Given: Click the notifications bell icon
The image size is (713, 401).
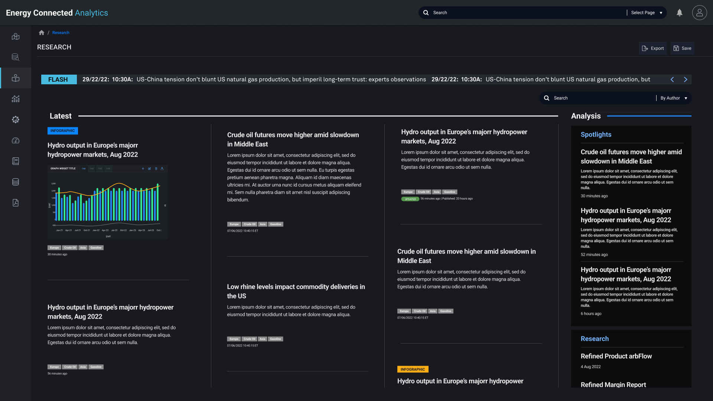Looking at the screenshot, I should point(680,13).
